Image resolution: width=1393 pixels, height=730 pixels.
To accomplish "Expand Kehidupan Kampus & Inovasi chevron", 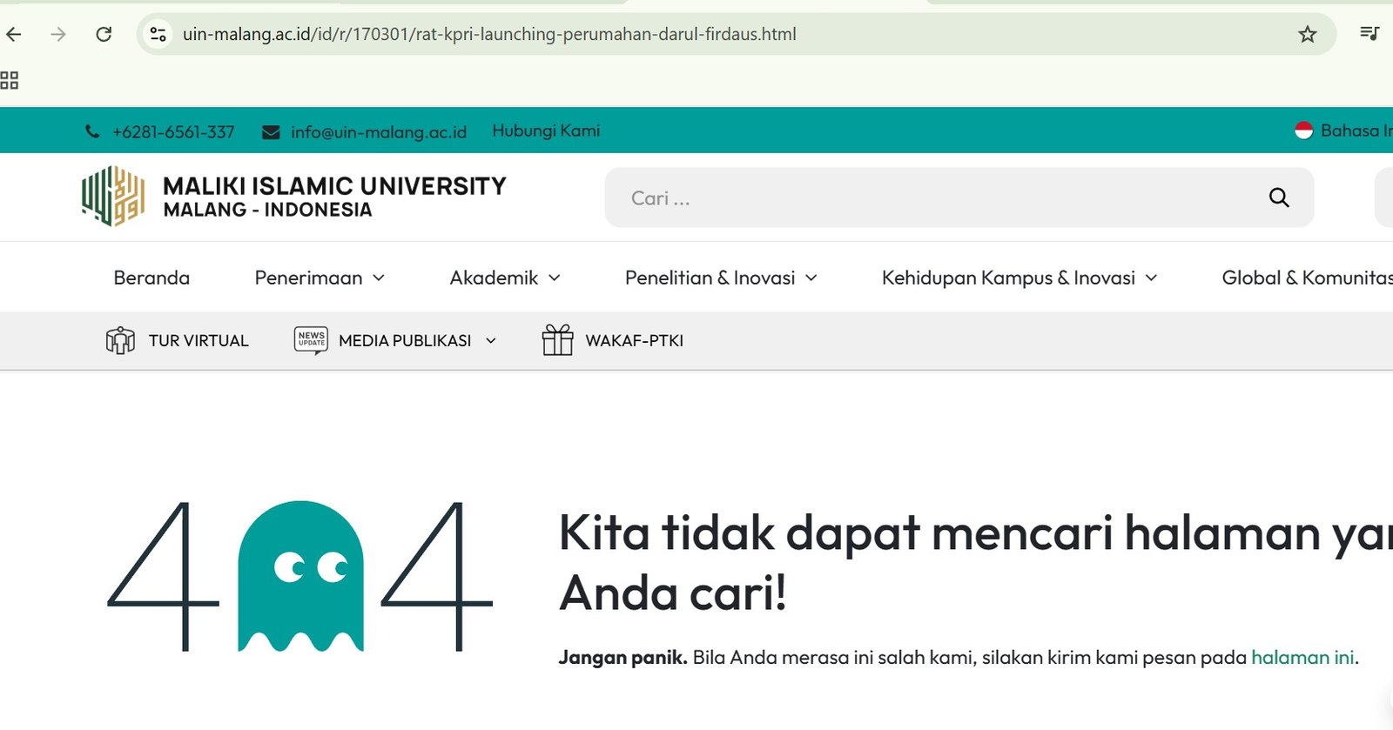I will tap(1151, 278).
